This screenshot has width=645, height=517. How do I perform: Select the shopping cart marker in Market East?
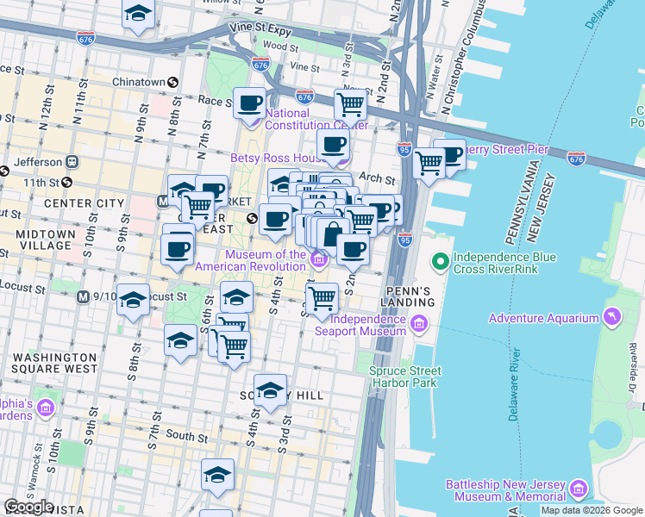[197, 208]
